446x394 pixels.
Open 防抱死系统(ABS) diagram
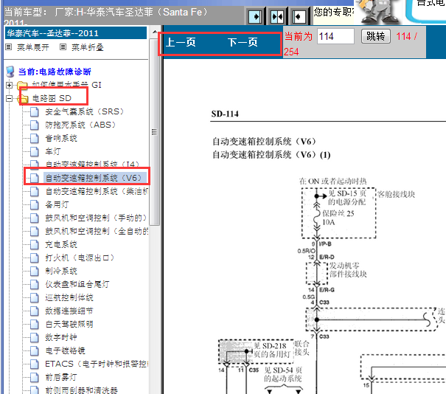coord(80,125)
